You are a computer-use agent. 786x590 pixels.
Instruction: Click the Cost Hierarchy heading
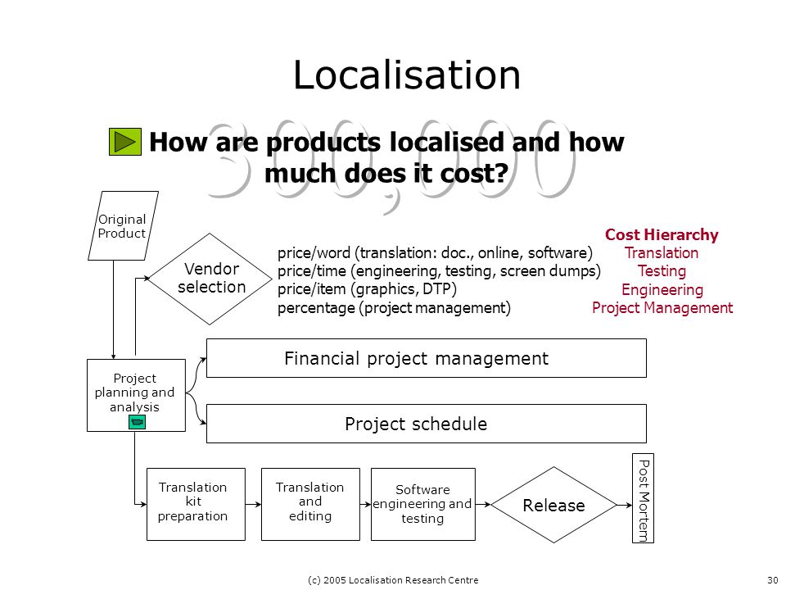662,234
